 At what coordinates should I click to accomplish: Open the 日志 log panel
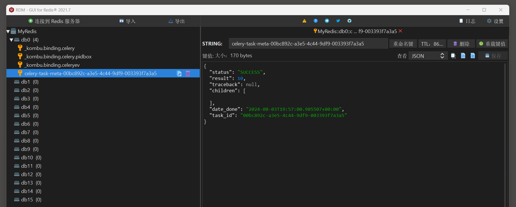467,21
